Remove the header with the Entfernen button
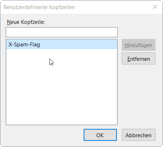This screenshot has height=147, width=163. (x=138, y=59)
